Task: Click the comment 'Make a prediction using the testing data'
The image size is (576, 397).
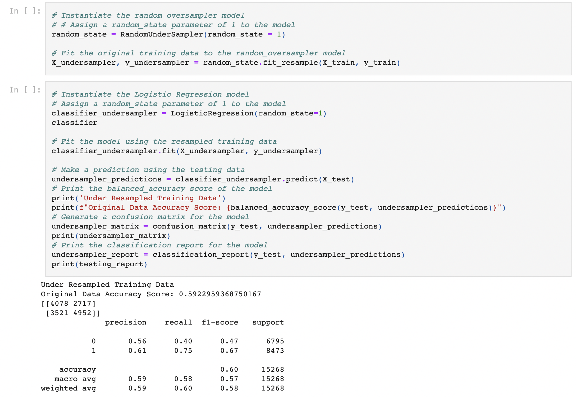Action: (147, 170)
